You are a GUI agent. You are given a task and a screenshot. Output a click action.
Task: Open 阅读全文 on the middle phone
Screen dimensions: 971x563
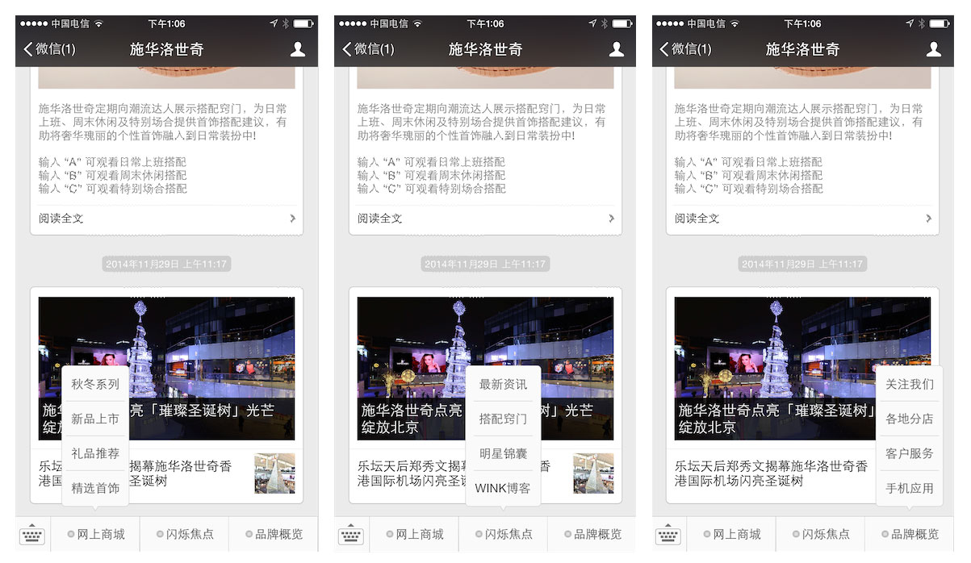485,219
